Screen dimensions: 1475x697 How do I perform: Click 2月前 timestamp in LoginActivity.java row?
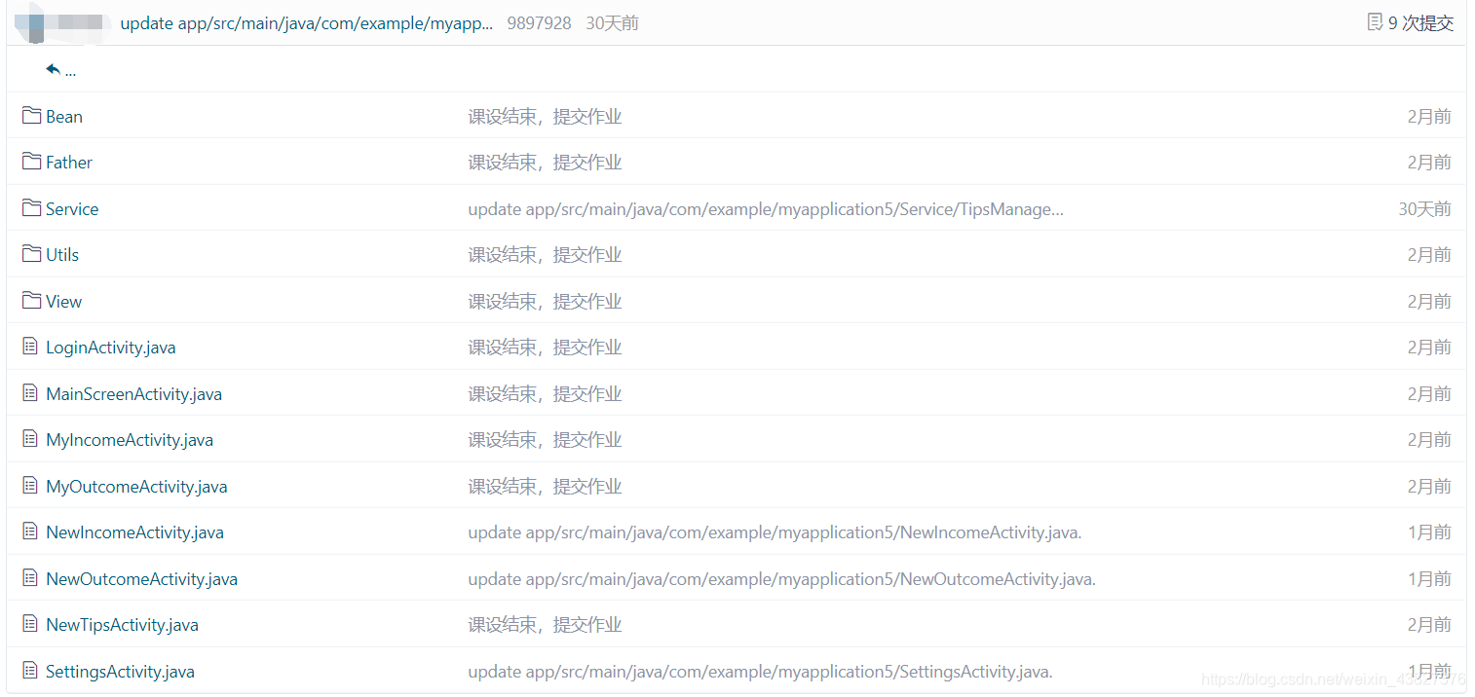point(1429,348)
